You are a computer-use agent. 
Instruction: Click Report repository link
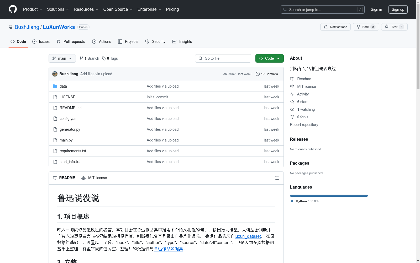304,125
